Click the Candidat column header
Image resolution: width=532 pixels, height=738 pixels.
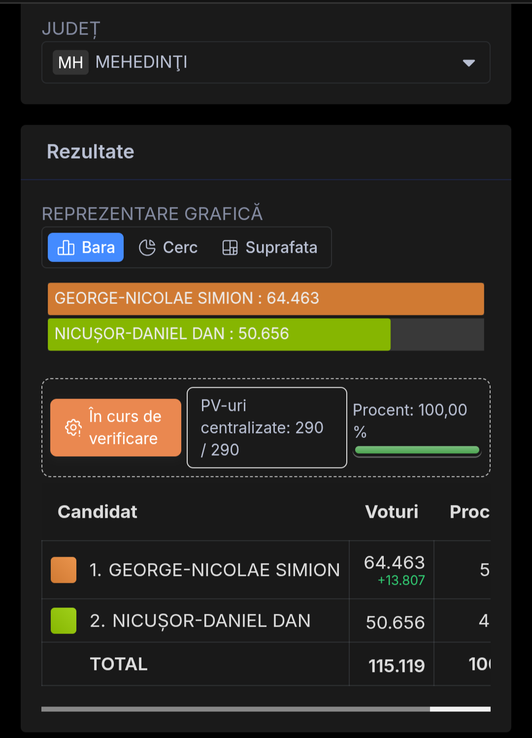98,512
